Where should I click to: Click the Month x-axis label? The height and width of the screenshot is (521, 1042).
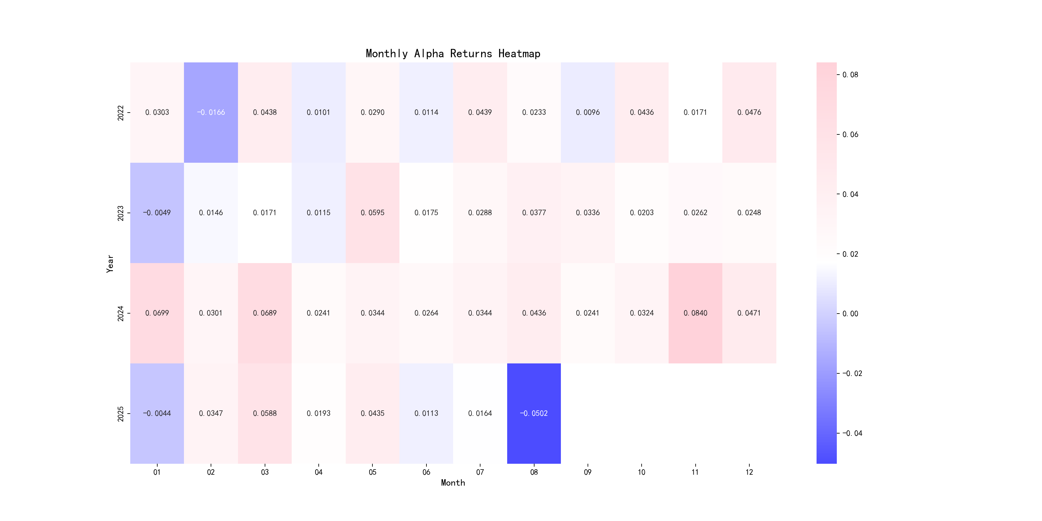tap(452, 483)
